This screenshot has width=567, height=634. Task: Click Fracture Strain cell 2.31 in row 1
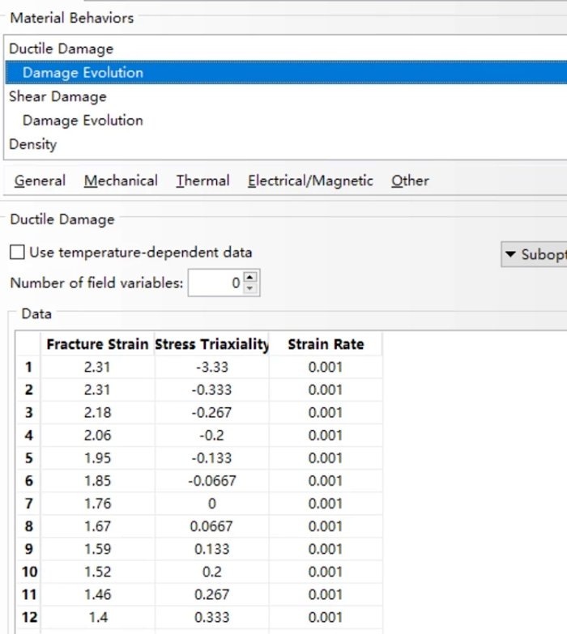coord(97,367)
